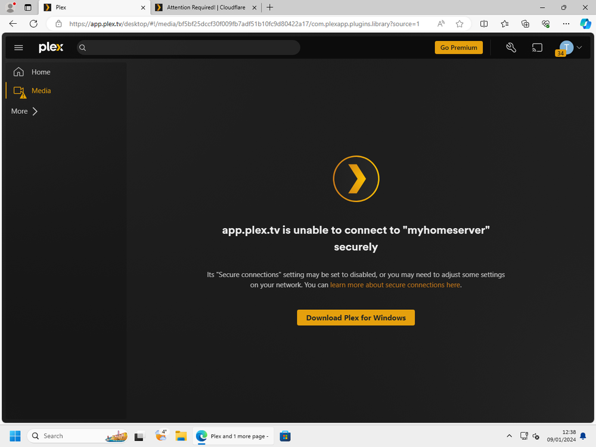
Task: Refresh the current page
Action: pos(33,24)
